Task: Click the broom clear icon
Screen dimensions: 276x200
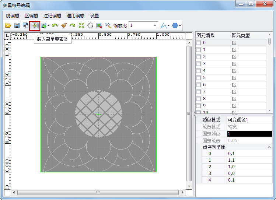Action: coord(64,25)
